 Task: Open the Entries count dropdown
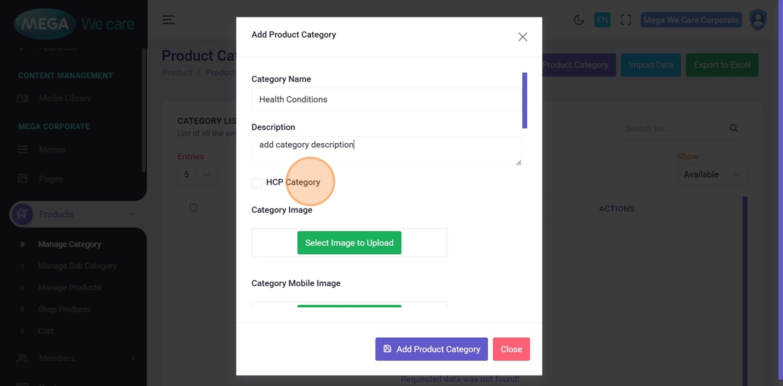click(x=197, y=175)
